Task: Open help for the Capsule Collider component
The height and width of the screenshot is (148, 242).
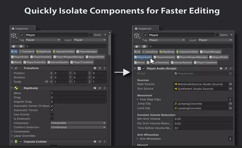Action: (x=95, y=142)
